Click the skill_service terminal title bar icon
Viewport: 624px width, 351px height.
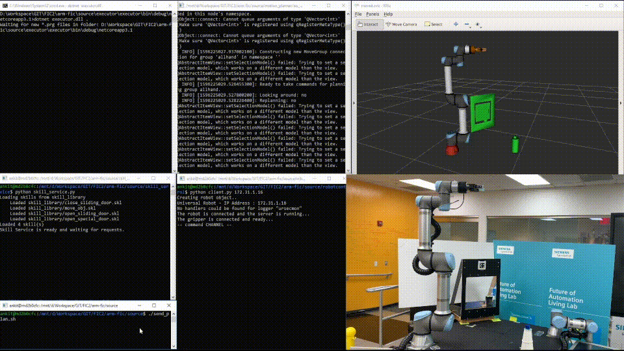click(x=4, y=178)
